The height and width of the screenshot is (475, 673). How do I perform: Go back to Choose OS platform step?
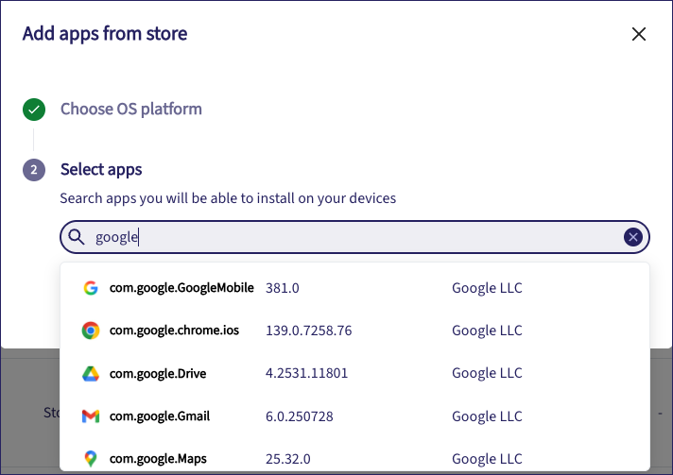click(x=130, y=109)
